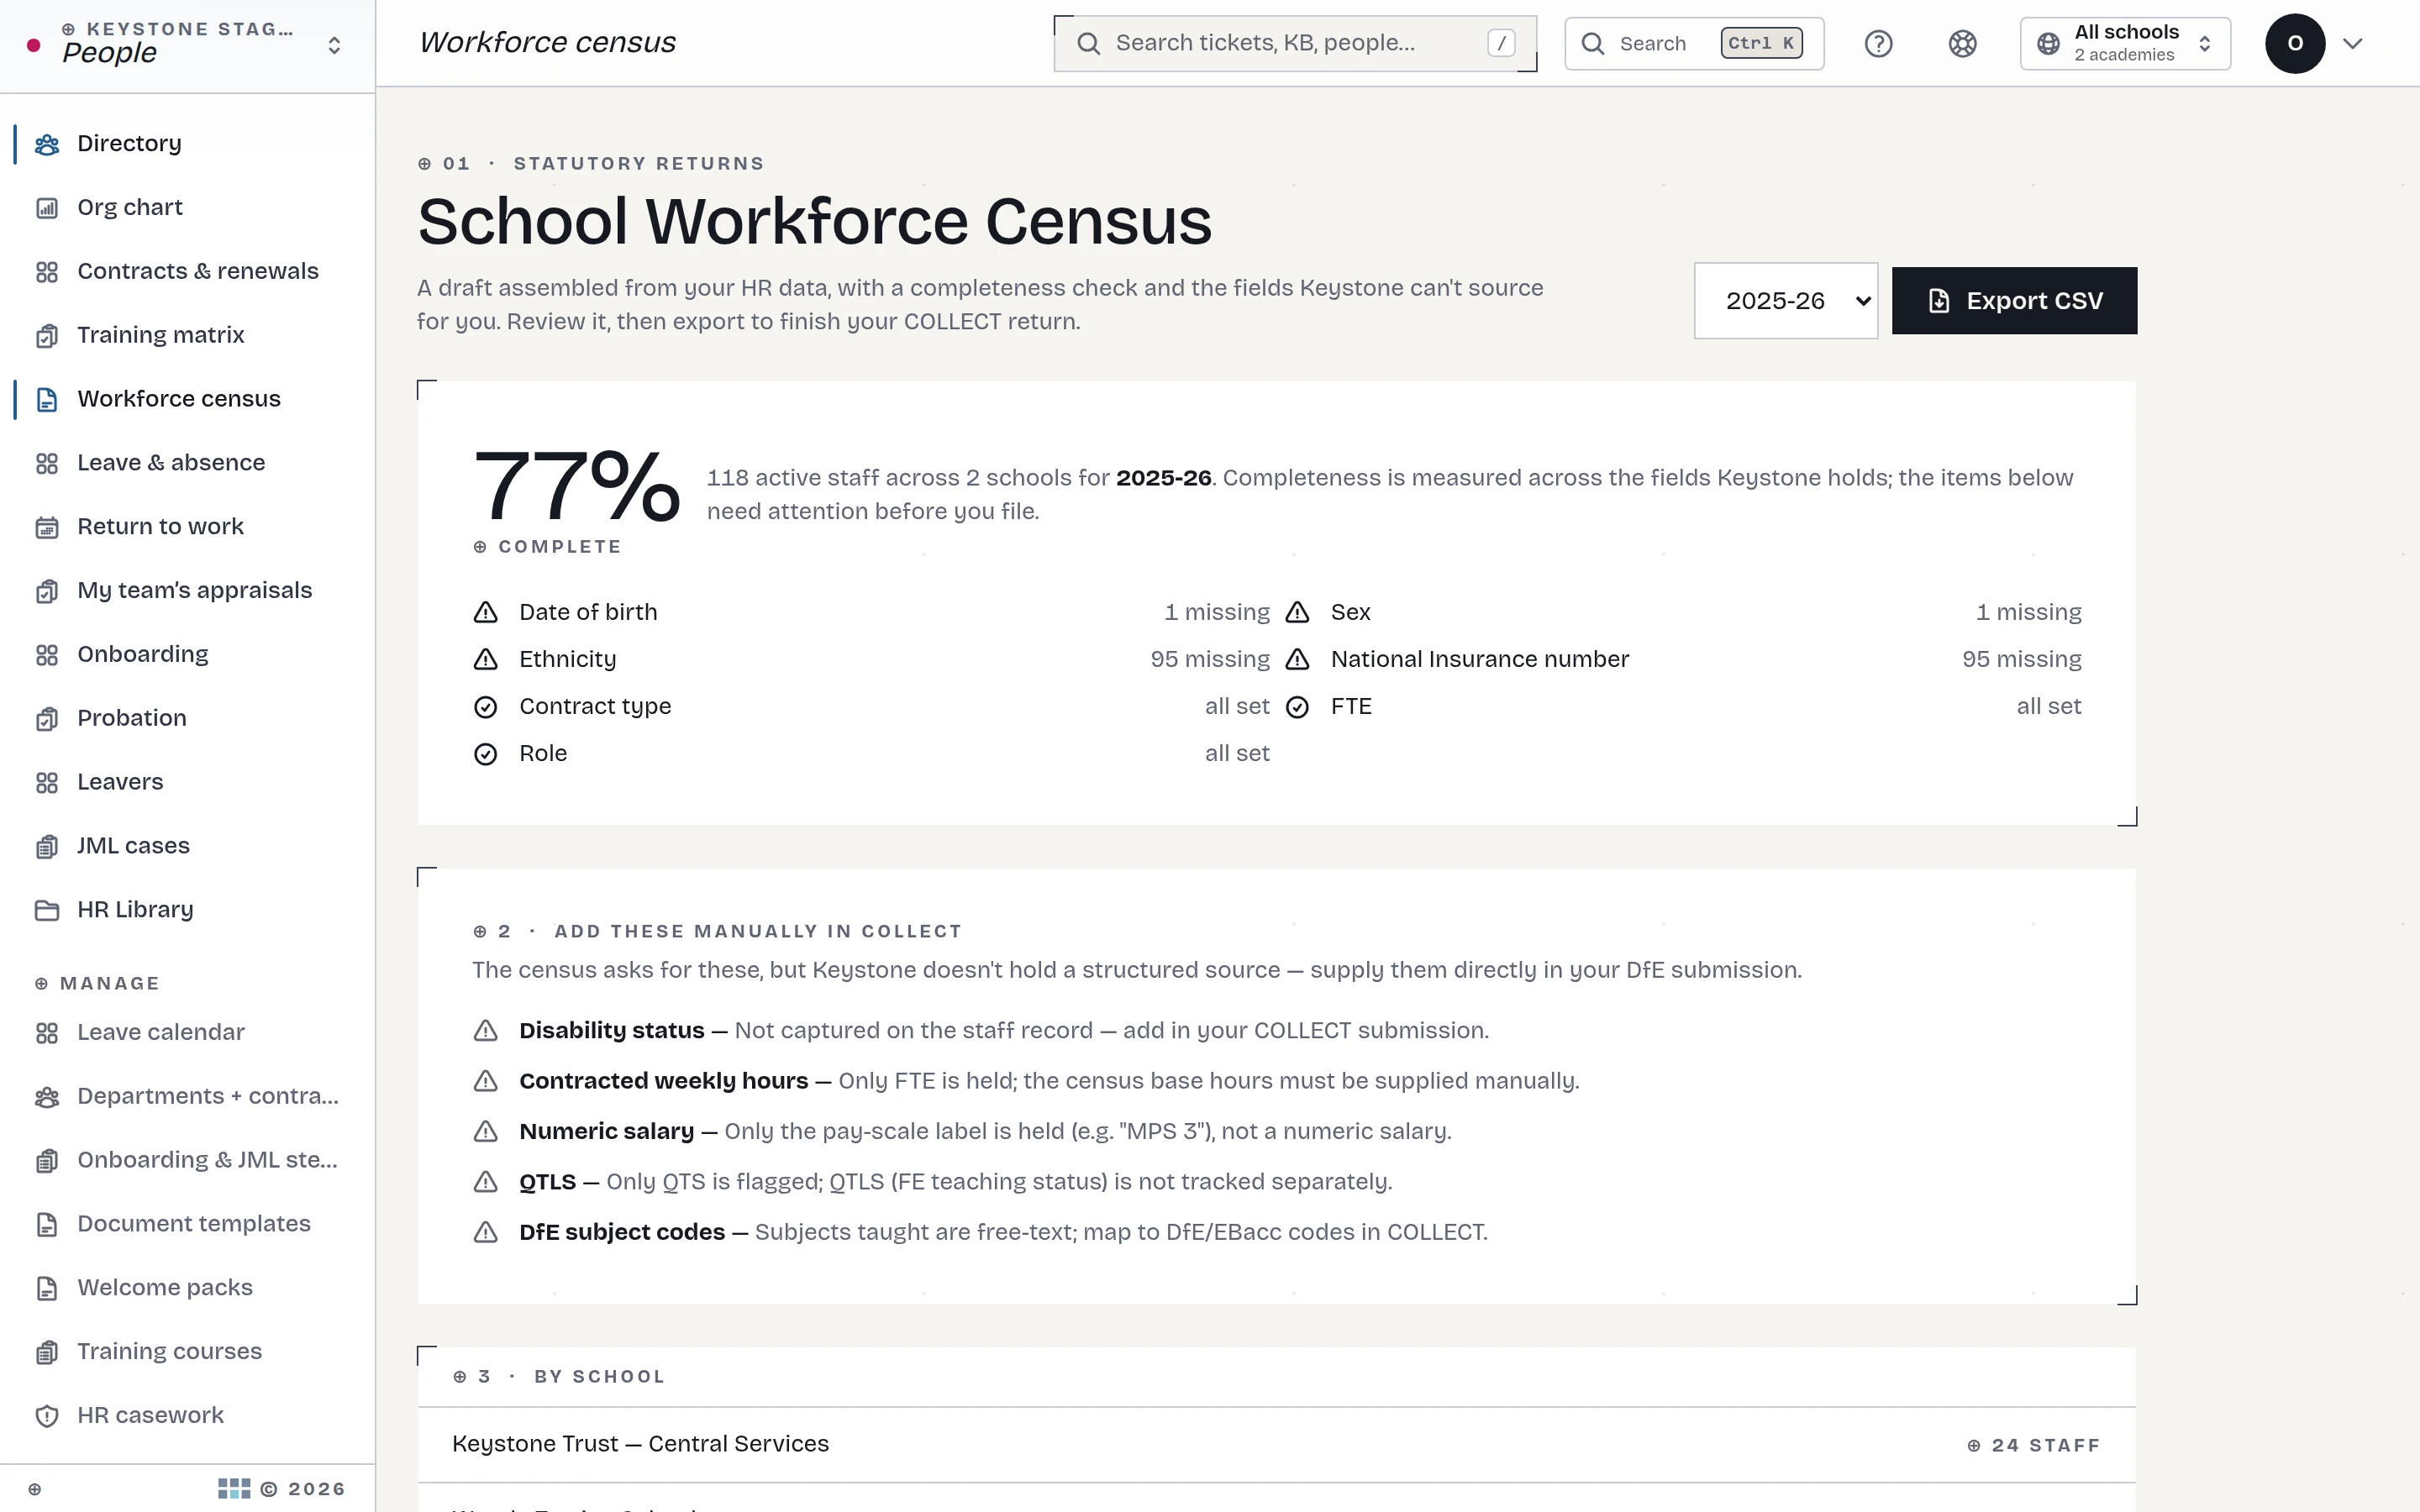This screenshot has width=2420, height=1512.
Task: Click the HR casework shield icon
Action: pos(47,1416)
